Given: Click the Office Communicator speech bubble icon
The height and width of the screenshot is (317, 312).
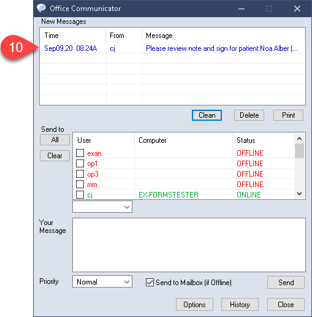Looking at the screenshot, I should click(x=42, y=9).
